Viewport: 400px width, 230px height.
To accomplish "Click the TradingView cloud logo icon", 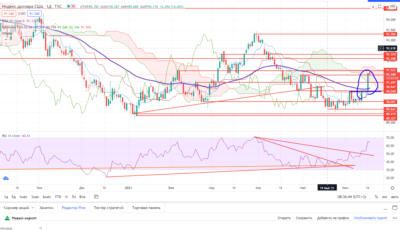I will point(6,178).
